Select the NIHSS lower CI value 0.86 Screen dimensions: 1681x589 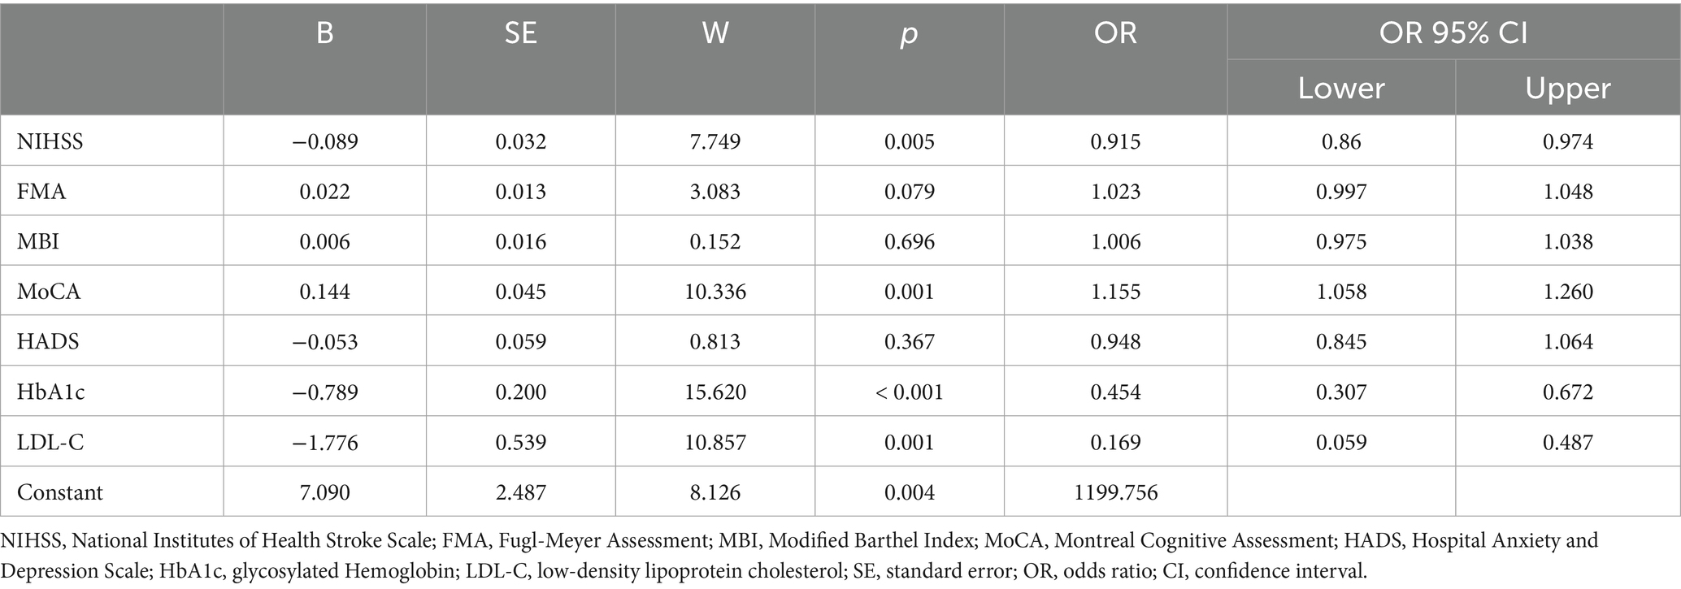[1341, 142]
